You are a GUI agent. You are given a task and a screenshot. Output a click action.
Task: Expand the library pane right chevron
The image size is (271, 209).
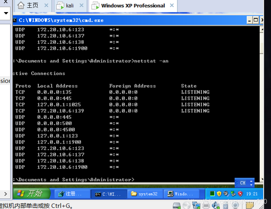(x=5, y=194)
